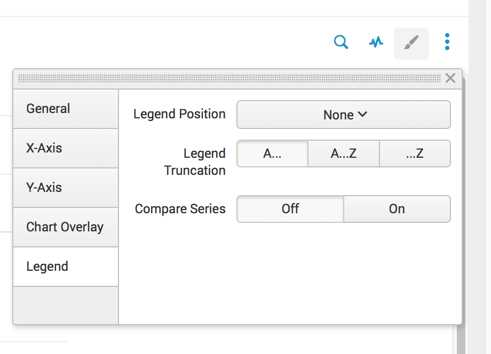
Task: Select A...Z middle truncation option
Action: [x=344, y=154]
